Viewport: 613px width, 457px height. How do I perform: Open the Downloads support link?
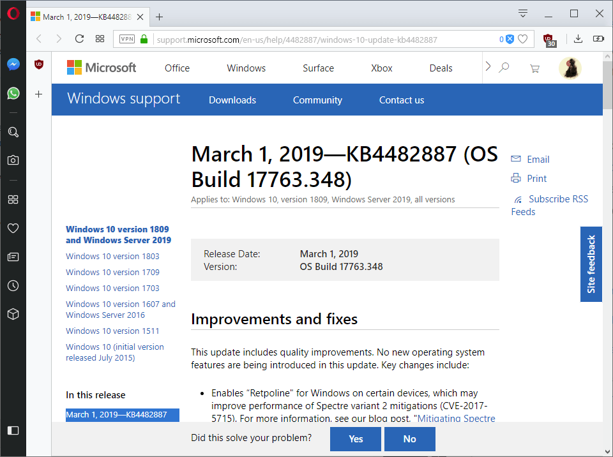(x=232, y=100)
